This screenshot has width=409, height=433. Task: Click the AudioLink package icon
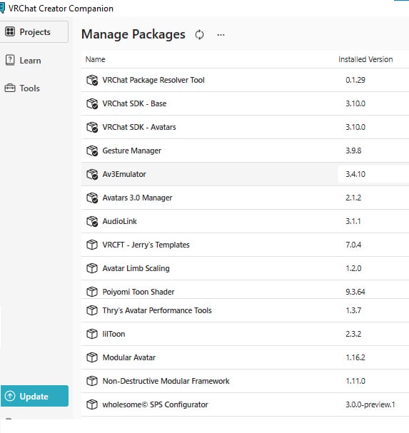(92, 221)
